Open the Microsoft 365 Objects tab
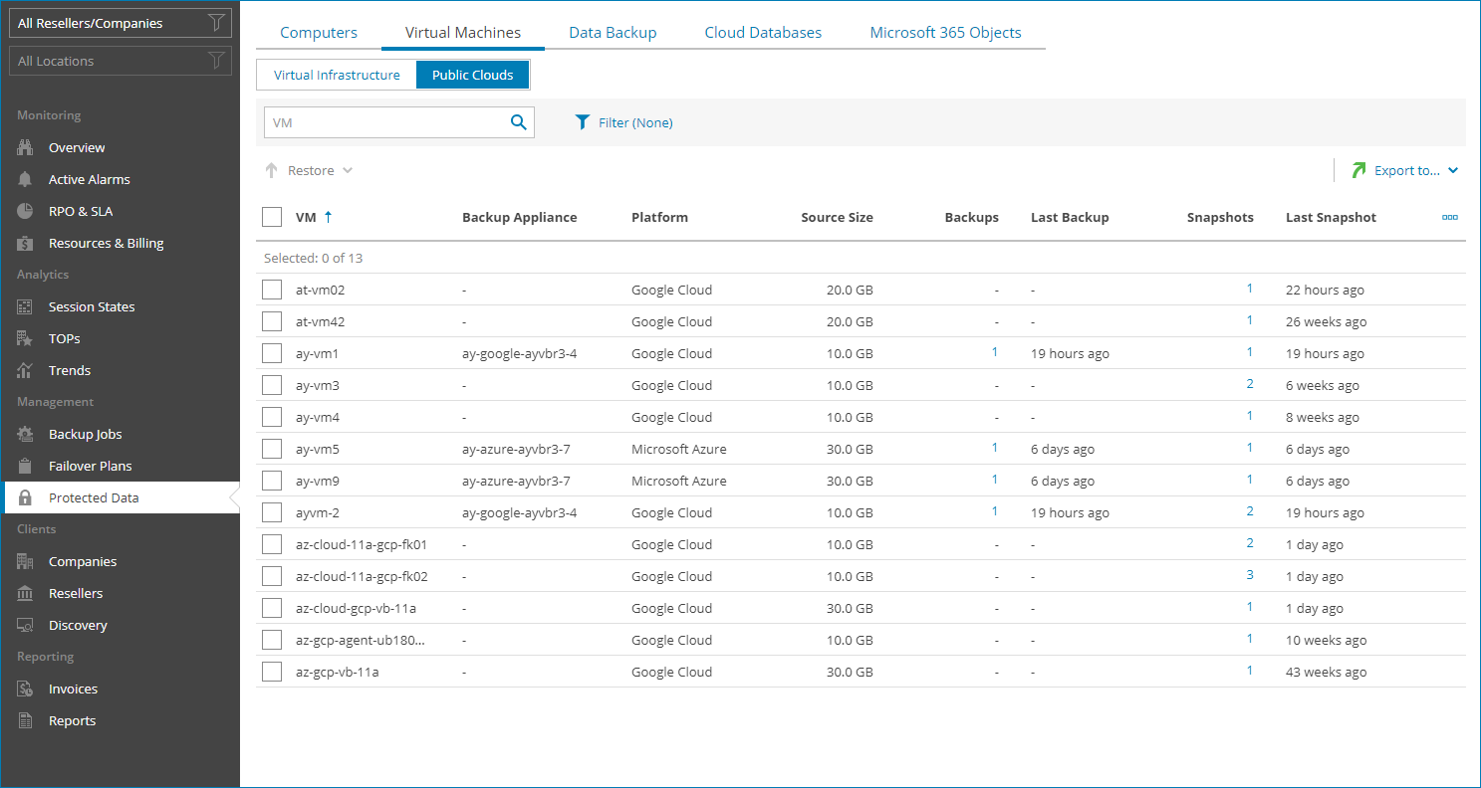This screenshot has width=1481, height=788. coord(945,33)
